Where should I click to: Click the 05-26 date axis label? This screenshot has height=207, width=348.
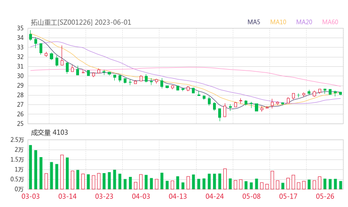tap(325, 196)
